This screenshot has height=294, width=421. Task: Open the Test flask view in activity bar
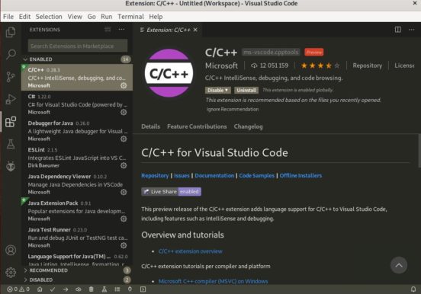(x=11, y=144)
